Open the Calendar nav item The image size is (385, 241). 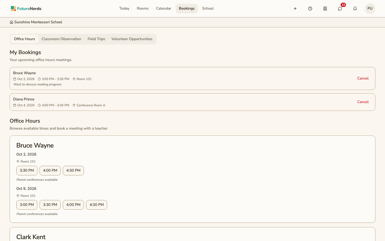(164, 9)
